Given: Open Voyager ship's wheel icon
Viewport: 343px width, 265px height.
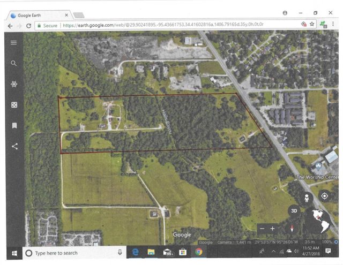Looking at the screenshot, I should click(x=14, y=84).
